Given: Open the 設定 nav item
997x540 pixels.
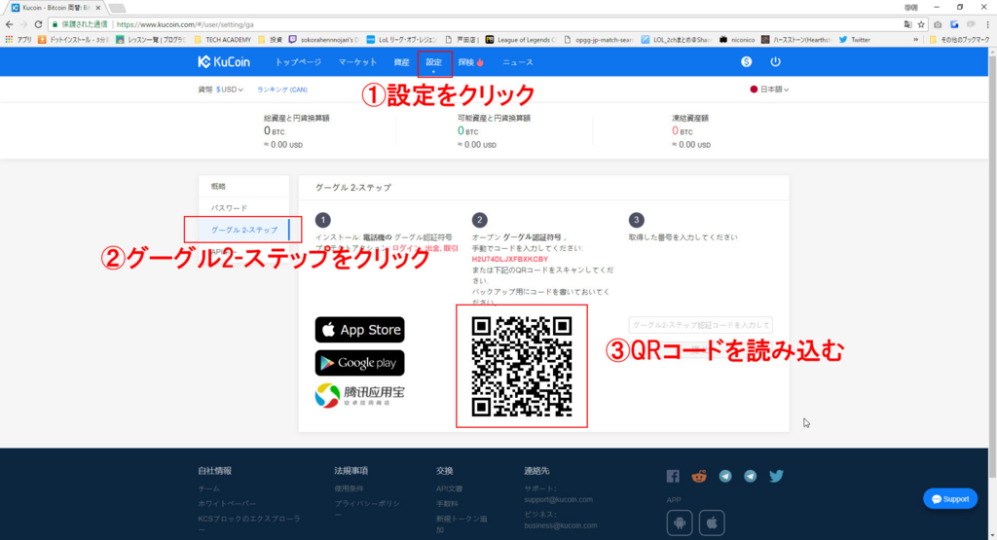Looking at the screenshot, I should tap(434, 62).
